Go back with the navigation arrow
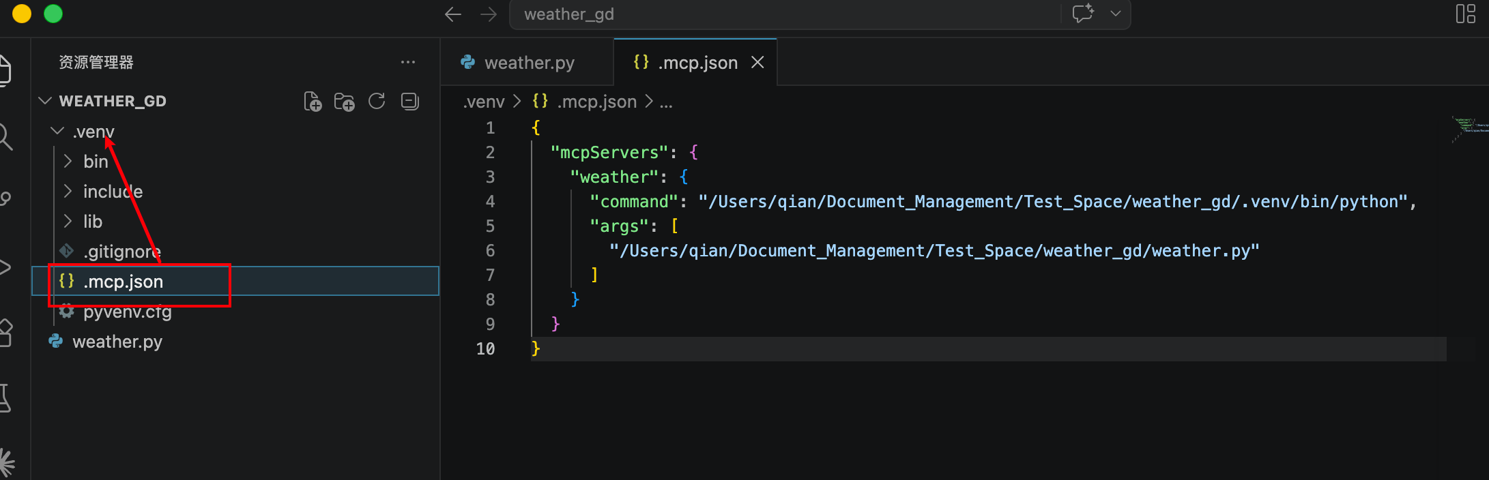The width and height of the screenshot is (1489, 480). click(452, 14)
